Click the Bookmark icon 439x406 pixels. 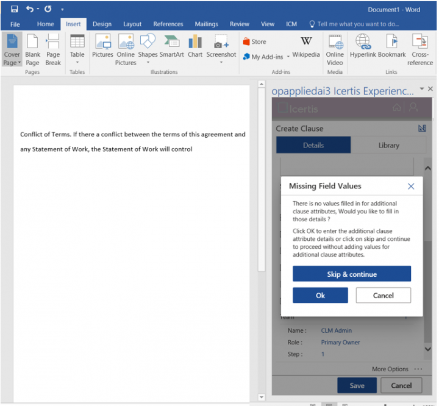click(x=392, y=46)
